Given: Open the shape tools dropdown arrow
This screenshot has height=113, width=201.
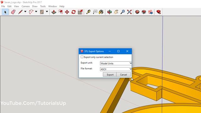Looking at the screenshot, I should pyautogui.click(x=47, y=12).
